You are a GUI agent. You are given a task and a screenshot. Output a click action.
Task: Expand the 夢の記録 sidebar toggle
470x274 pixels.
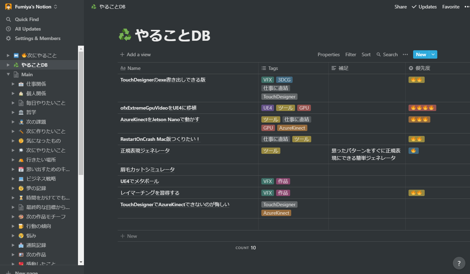click(13, 188)
